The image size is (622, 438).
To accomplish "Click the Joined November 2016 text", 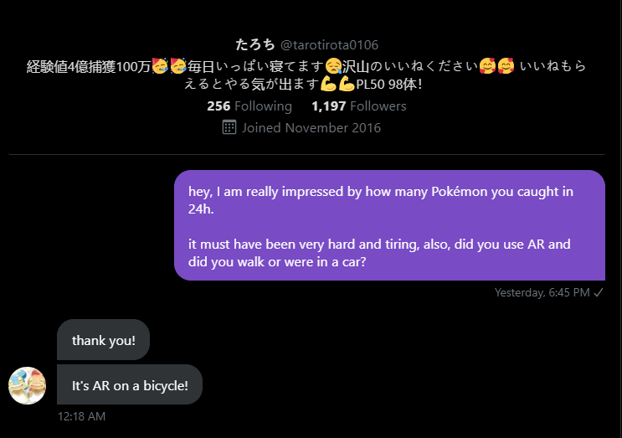I will (x=311, y=128).
